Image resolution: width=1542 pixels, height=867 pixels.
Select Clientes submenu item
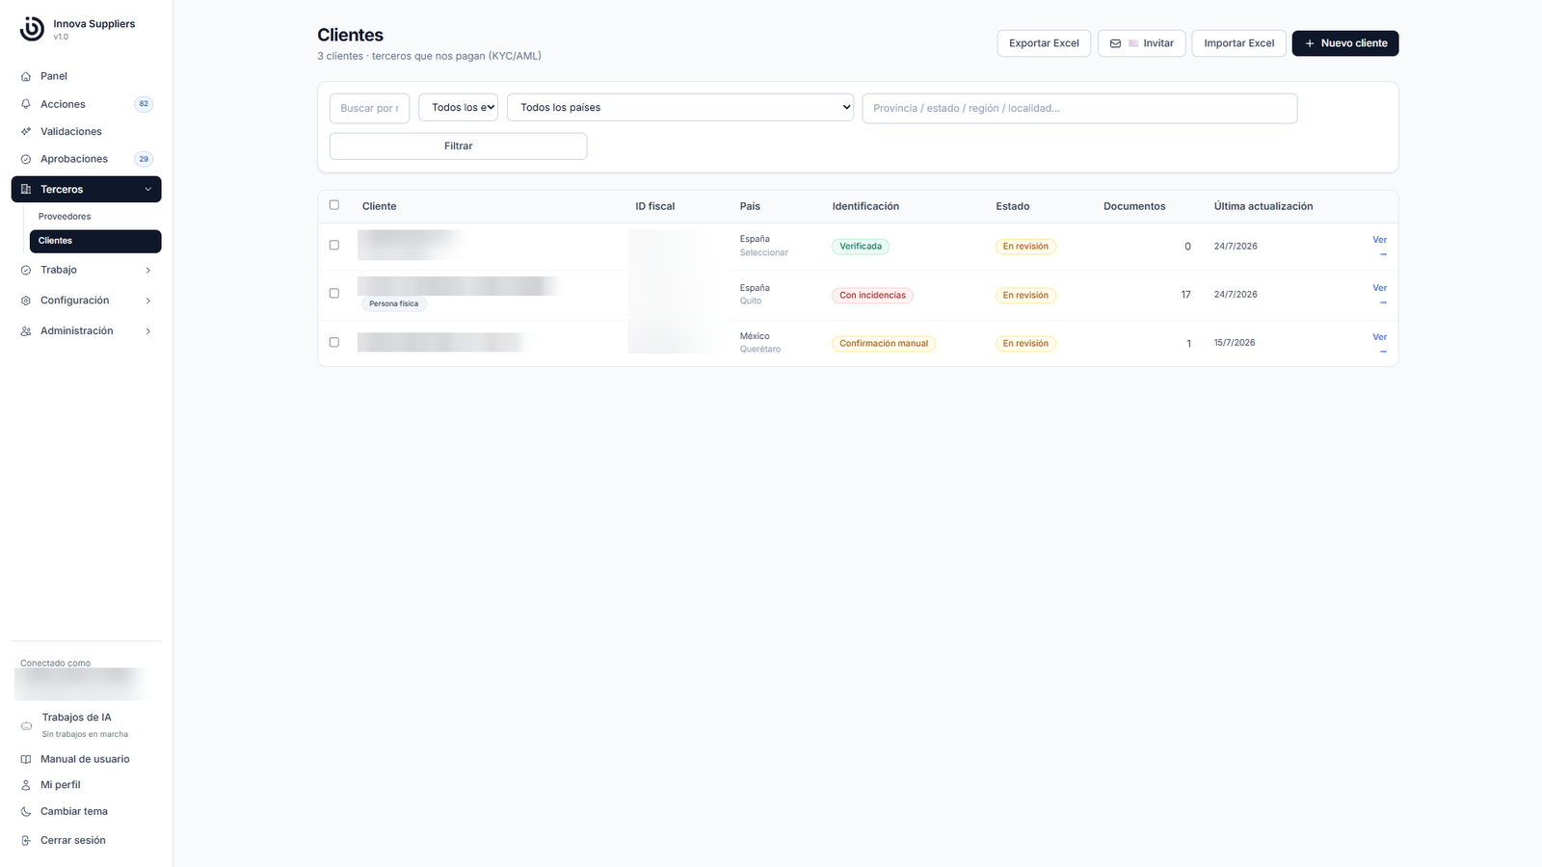[95, 241]
